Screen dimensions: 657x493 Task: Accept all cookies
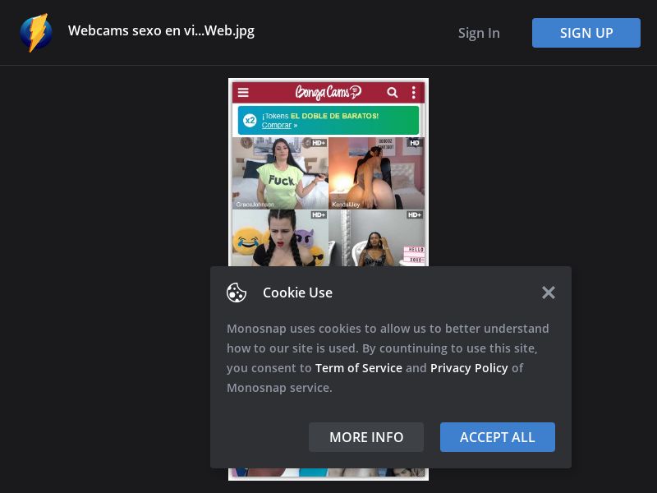tap(498, 437)
